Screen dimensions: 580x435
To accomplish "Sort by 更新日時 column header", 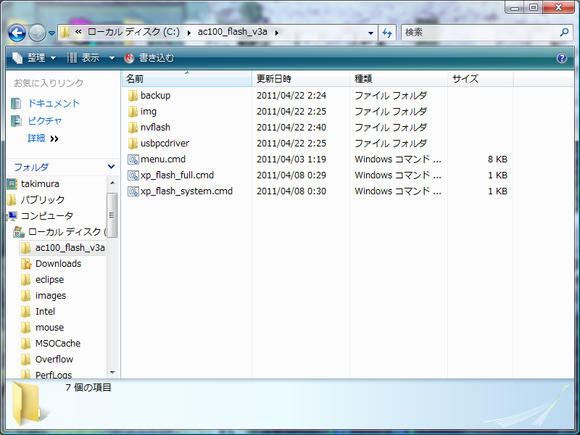I will pos(301,78).
